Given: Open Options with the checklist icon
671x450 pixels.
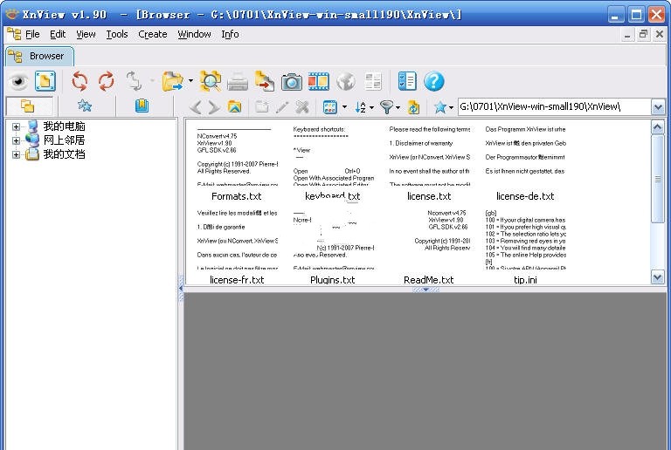Looking at the screenshot, I should pos(407,81).
